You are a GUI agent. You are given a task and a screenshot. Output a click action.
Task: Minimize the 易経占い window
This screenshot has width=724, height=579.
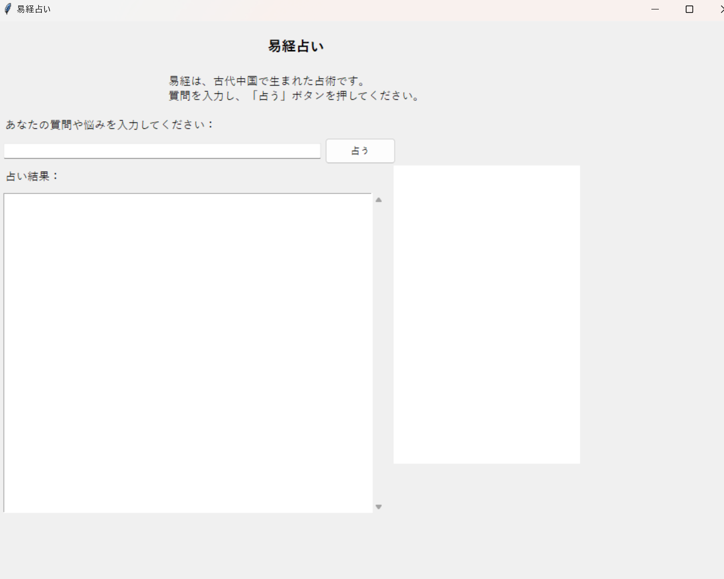(x=655, y=9)
